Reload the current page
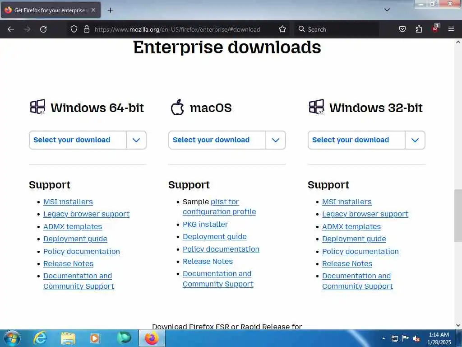This screenshot has height=347, width=462. coord(43,29)
